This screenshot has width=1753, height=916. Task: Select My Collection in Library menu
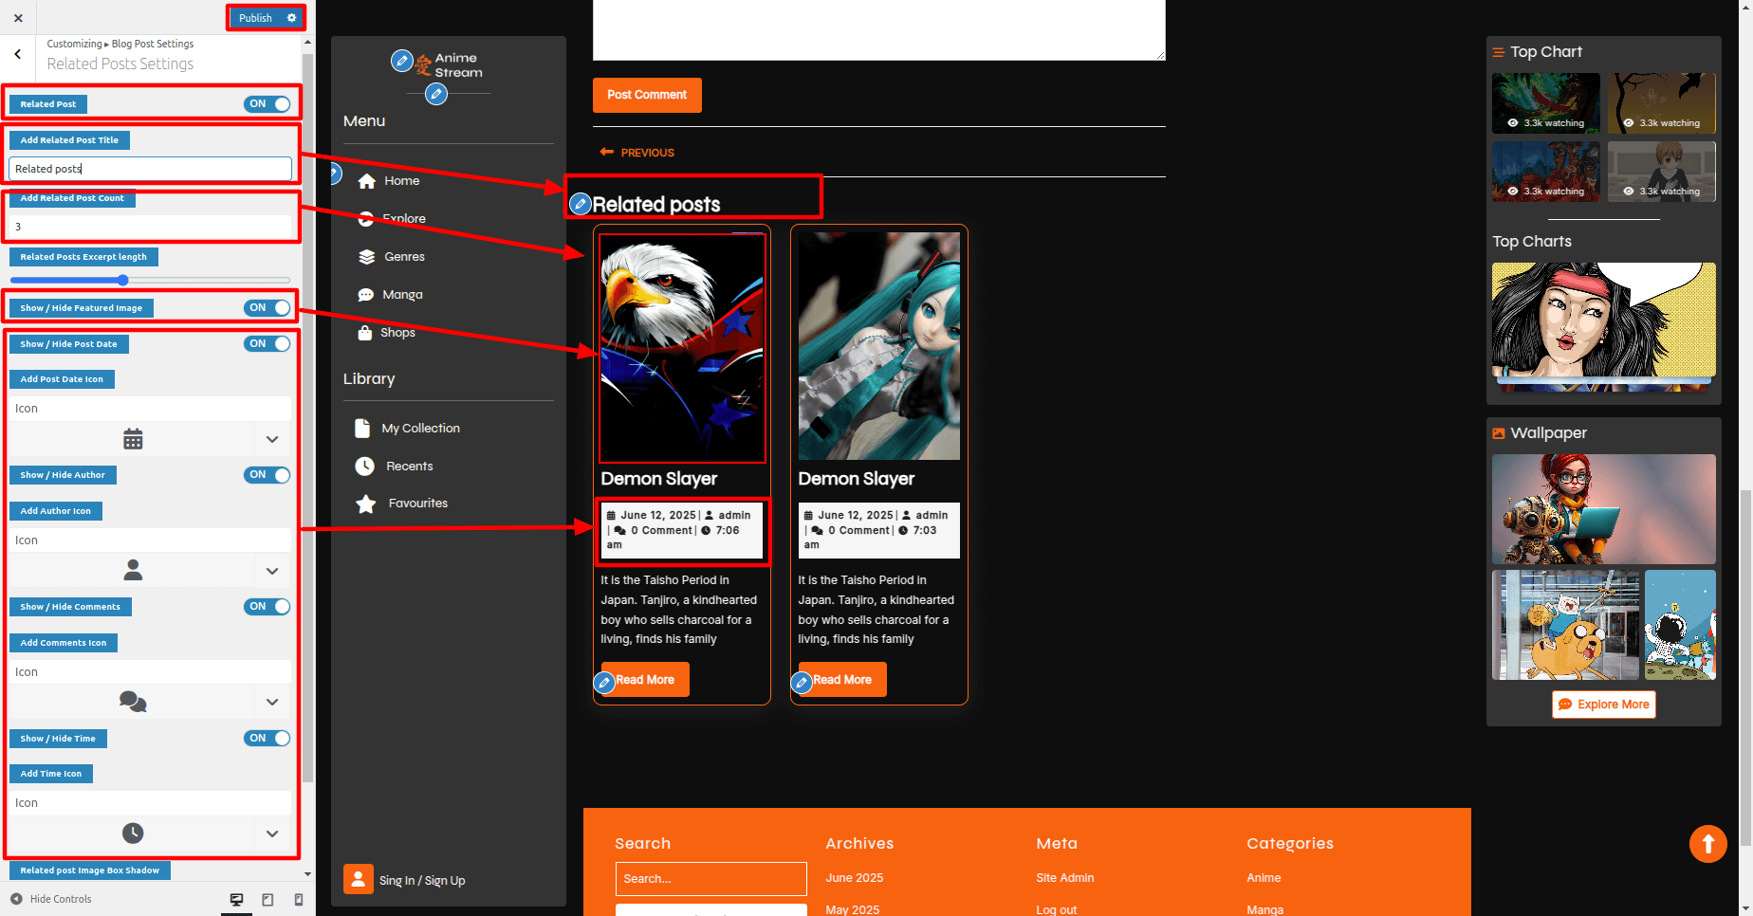[x=420, y=429]
